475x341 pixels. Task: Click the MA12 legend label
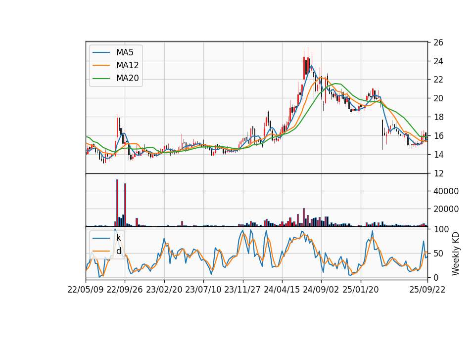127,65
